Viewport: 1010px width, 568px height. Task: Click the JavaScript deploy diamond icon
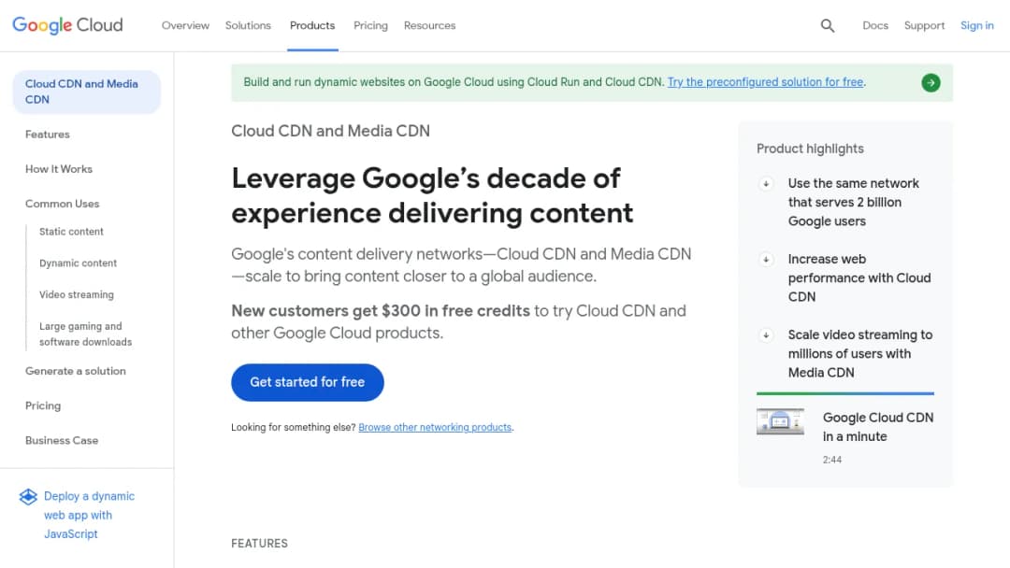tap(28, 497)
